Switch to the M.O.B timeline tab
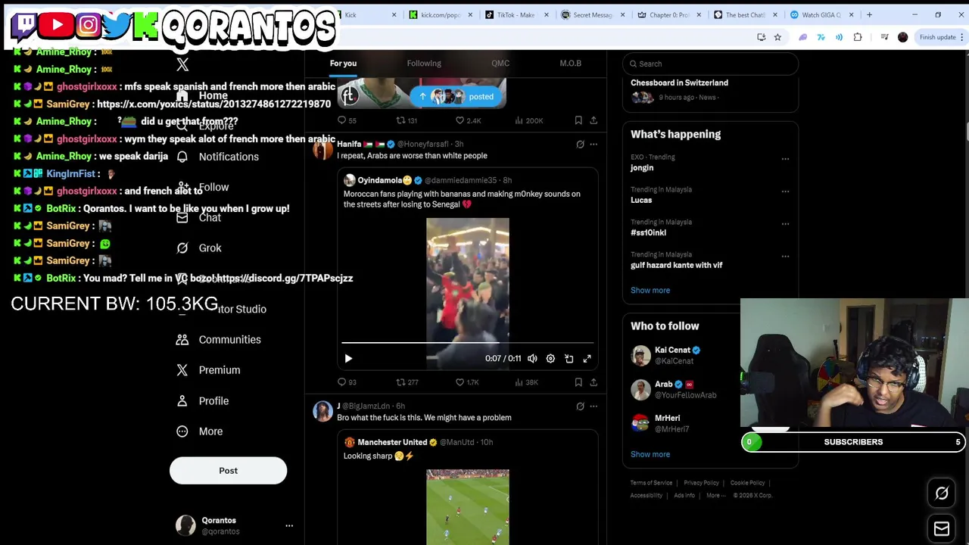This screenshot has height=545, width=969. [x=570, y=64]
